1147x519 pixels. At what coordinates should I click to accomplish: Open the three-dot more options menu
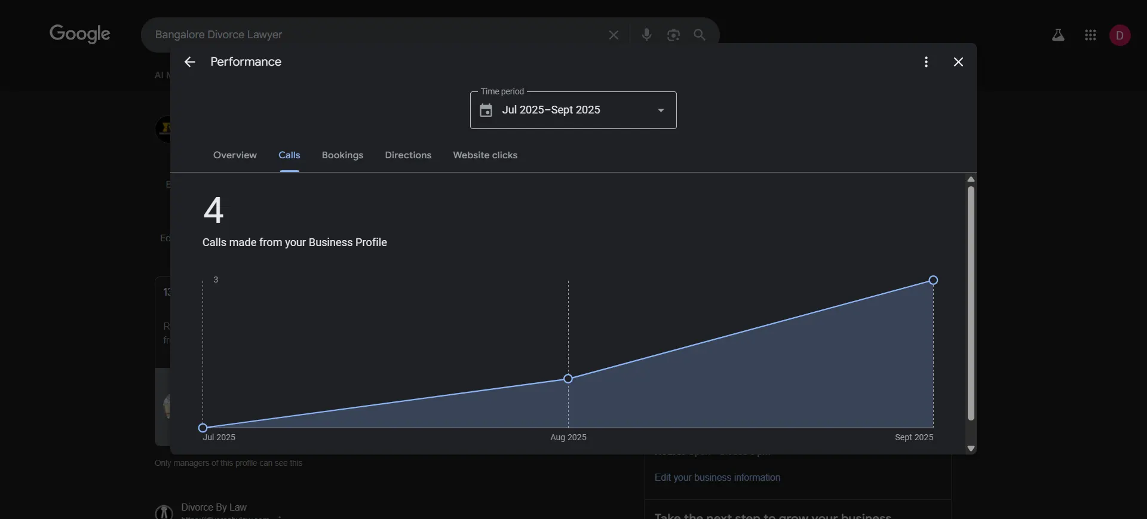click(926, 62)
